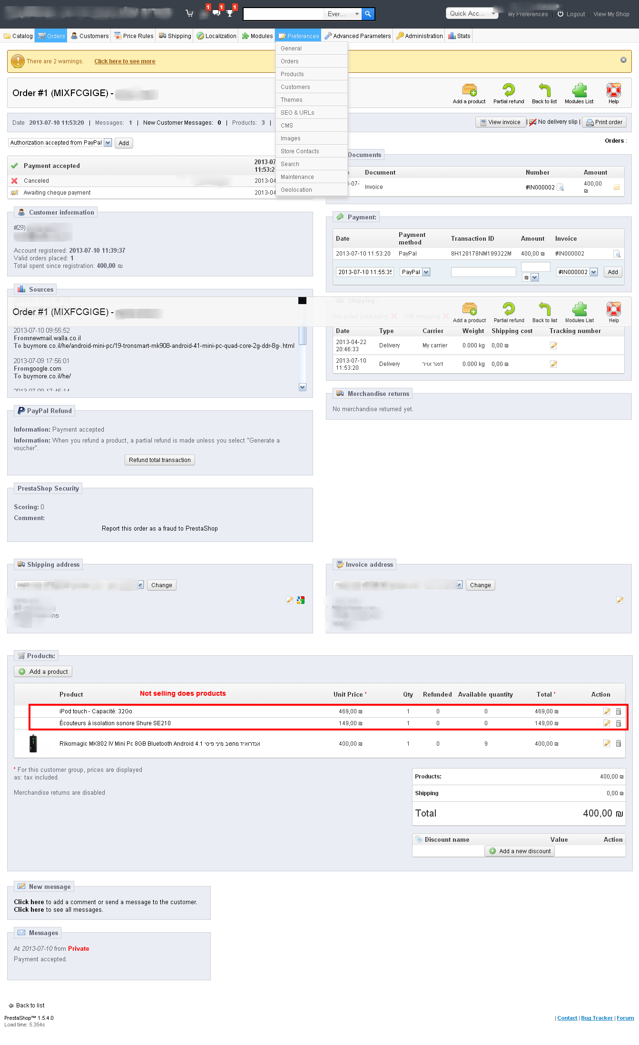
Task: Click Change button in Invoice address
Action: tap(481, 585)
